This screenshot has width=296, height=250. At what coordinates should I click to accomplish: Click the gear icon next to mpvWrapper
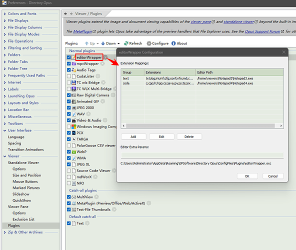pos(102,63)
